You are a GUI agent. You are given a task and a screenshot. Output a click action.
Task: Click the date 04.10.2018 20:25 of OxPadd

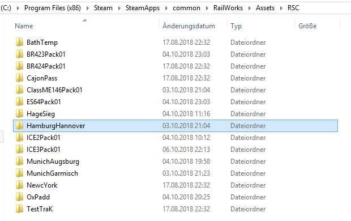click(x=186, y=197)
